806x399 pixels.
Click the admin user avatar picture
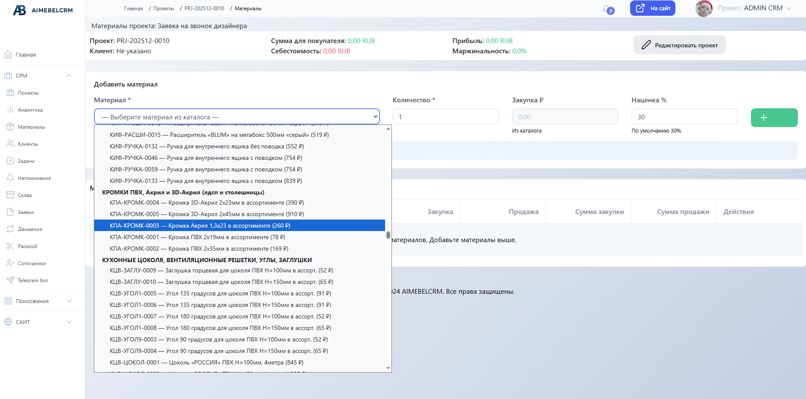click(704, 9)
